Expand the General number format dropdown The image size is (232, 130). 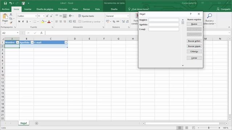coord(128,16)
